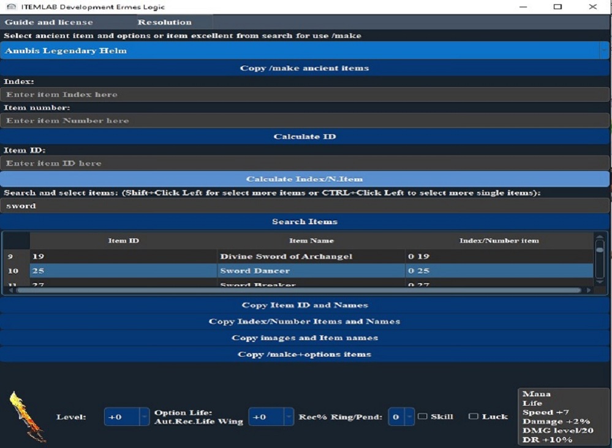Screen dimensions: 612x448
Task: Enable the Skill checkbox
Action: pyautogui.click(x=423, y=417)
